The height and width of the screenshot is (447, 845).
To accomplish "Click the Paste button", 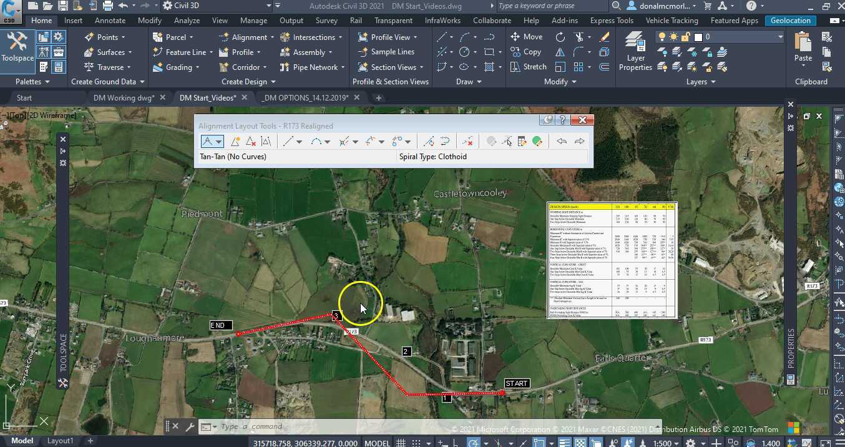I will tap(803, 47).
